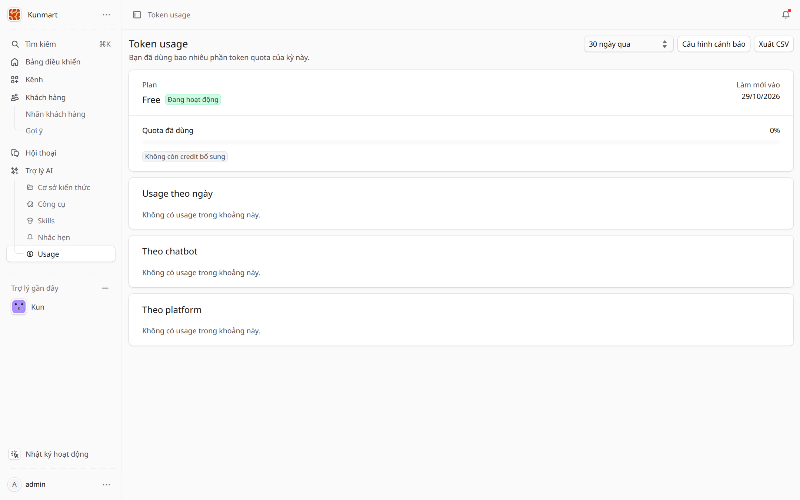
Task: Open notifications bell
Action: 786,15
